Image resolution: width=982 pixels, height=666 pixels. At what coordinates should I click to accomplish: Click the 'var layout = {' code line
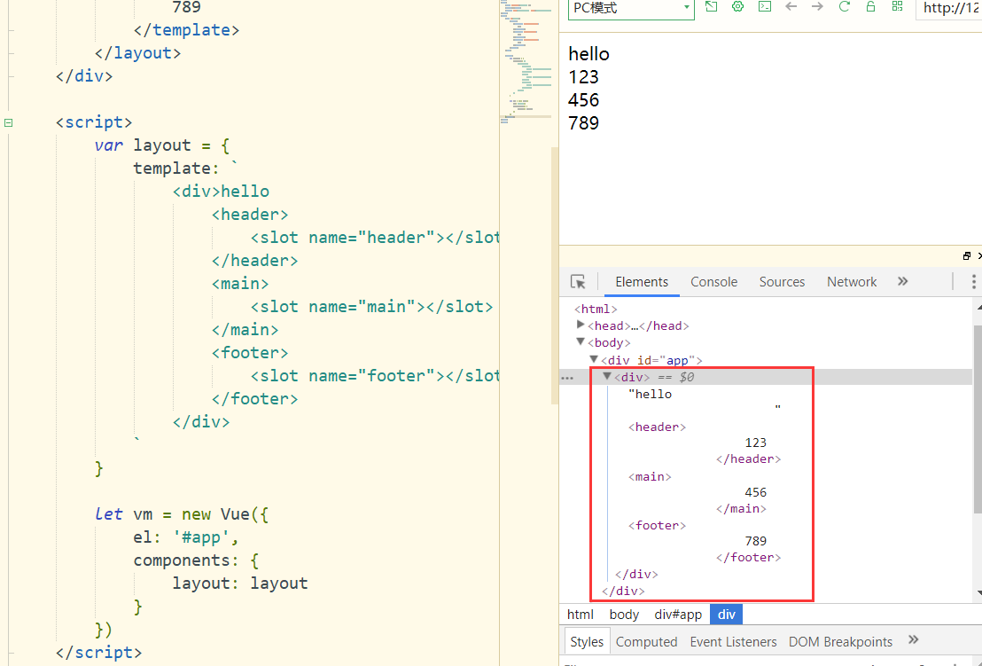click(162, 145)
